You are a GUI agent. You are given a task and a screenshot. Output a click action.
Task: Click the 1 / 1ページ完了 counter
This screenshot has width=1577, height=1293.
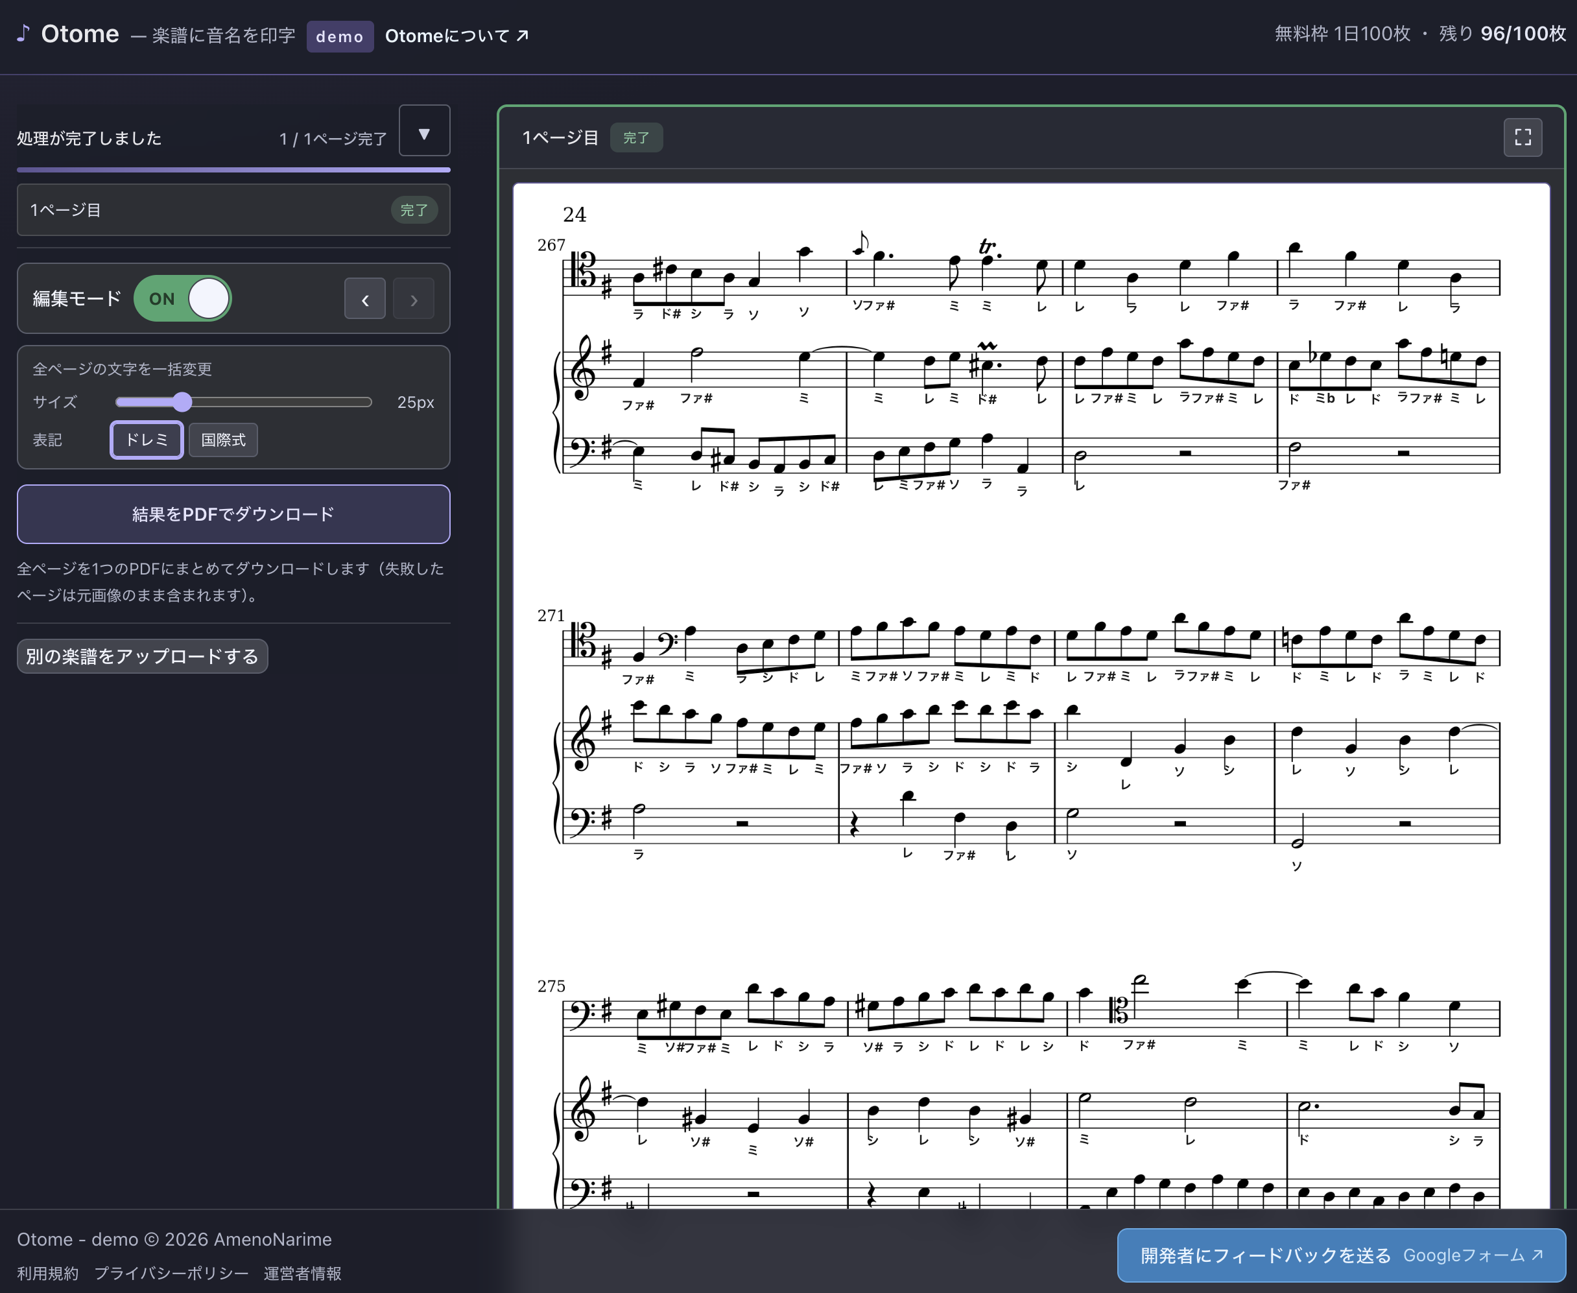[x=333, y=139]
